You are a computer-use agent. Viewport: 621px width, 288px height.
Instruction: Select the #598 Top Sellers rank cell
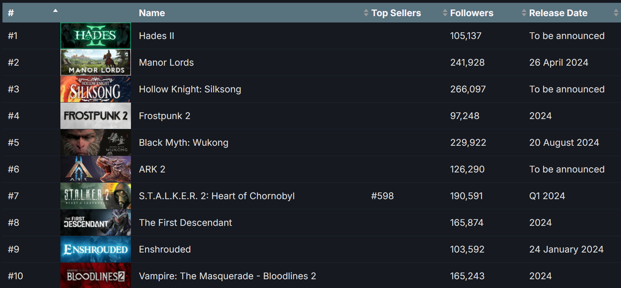click(x=382, y=196)
